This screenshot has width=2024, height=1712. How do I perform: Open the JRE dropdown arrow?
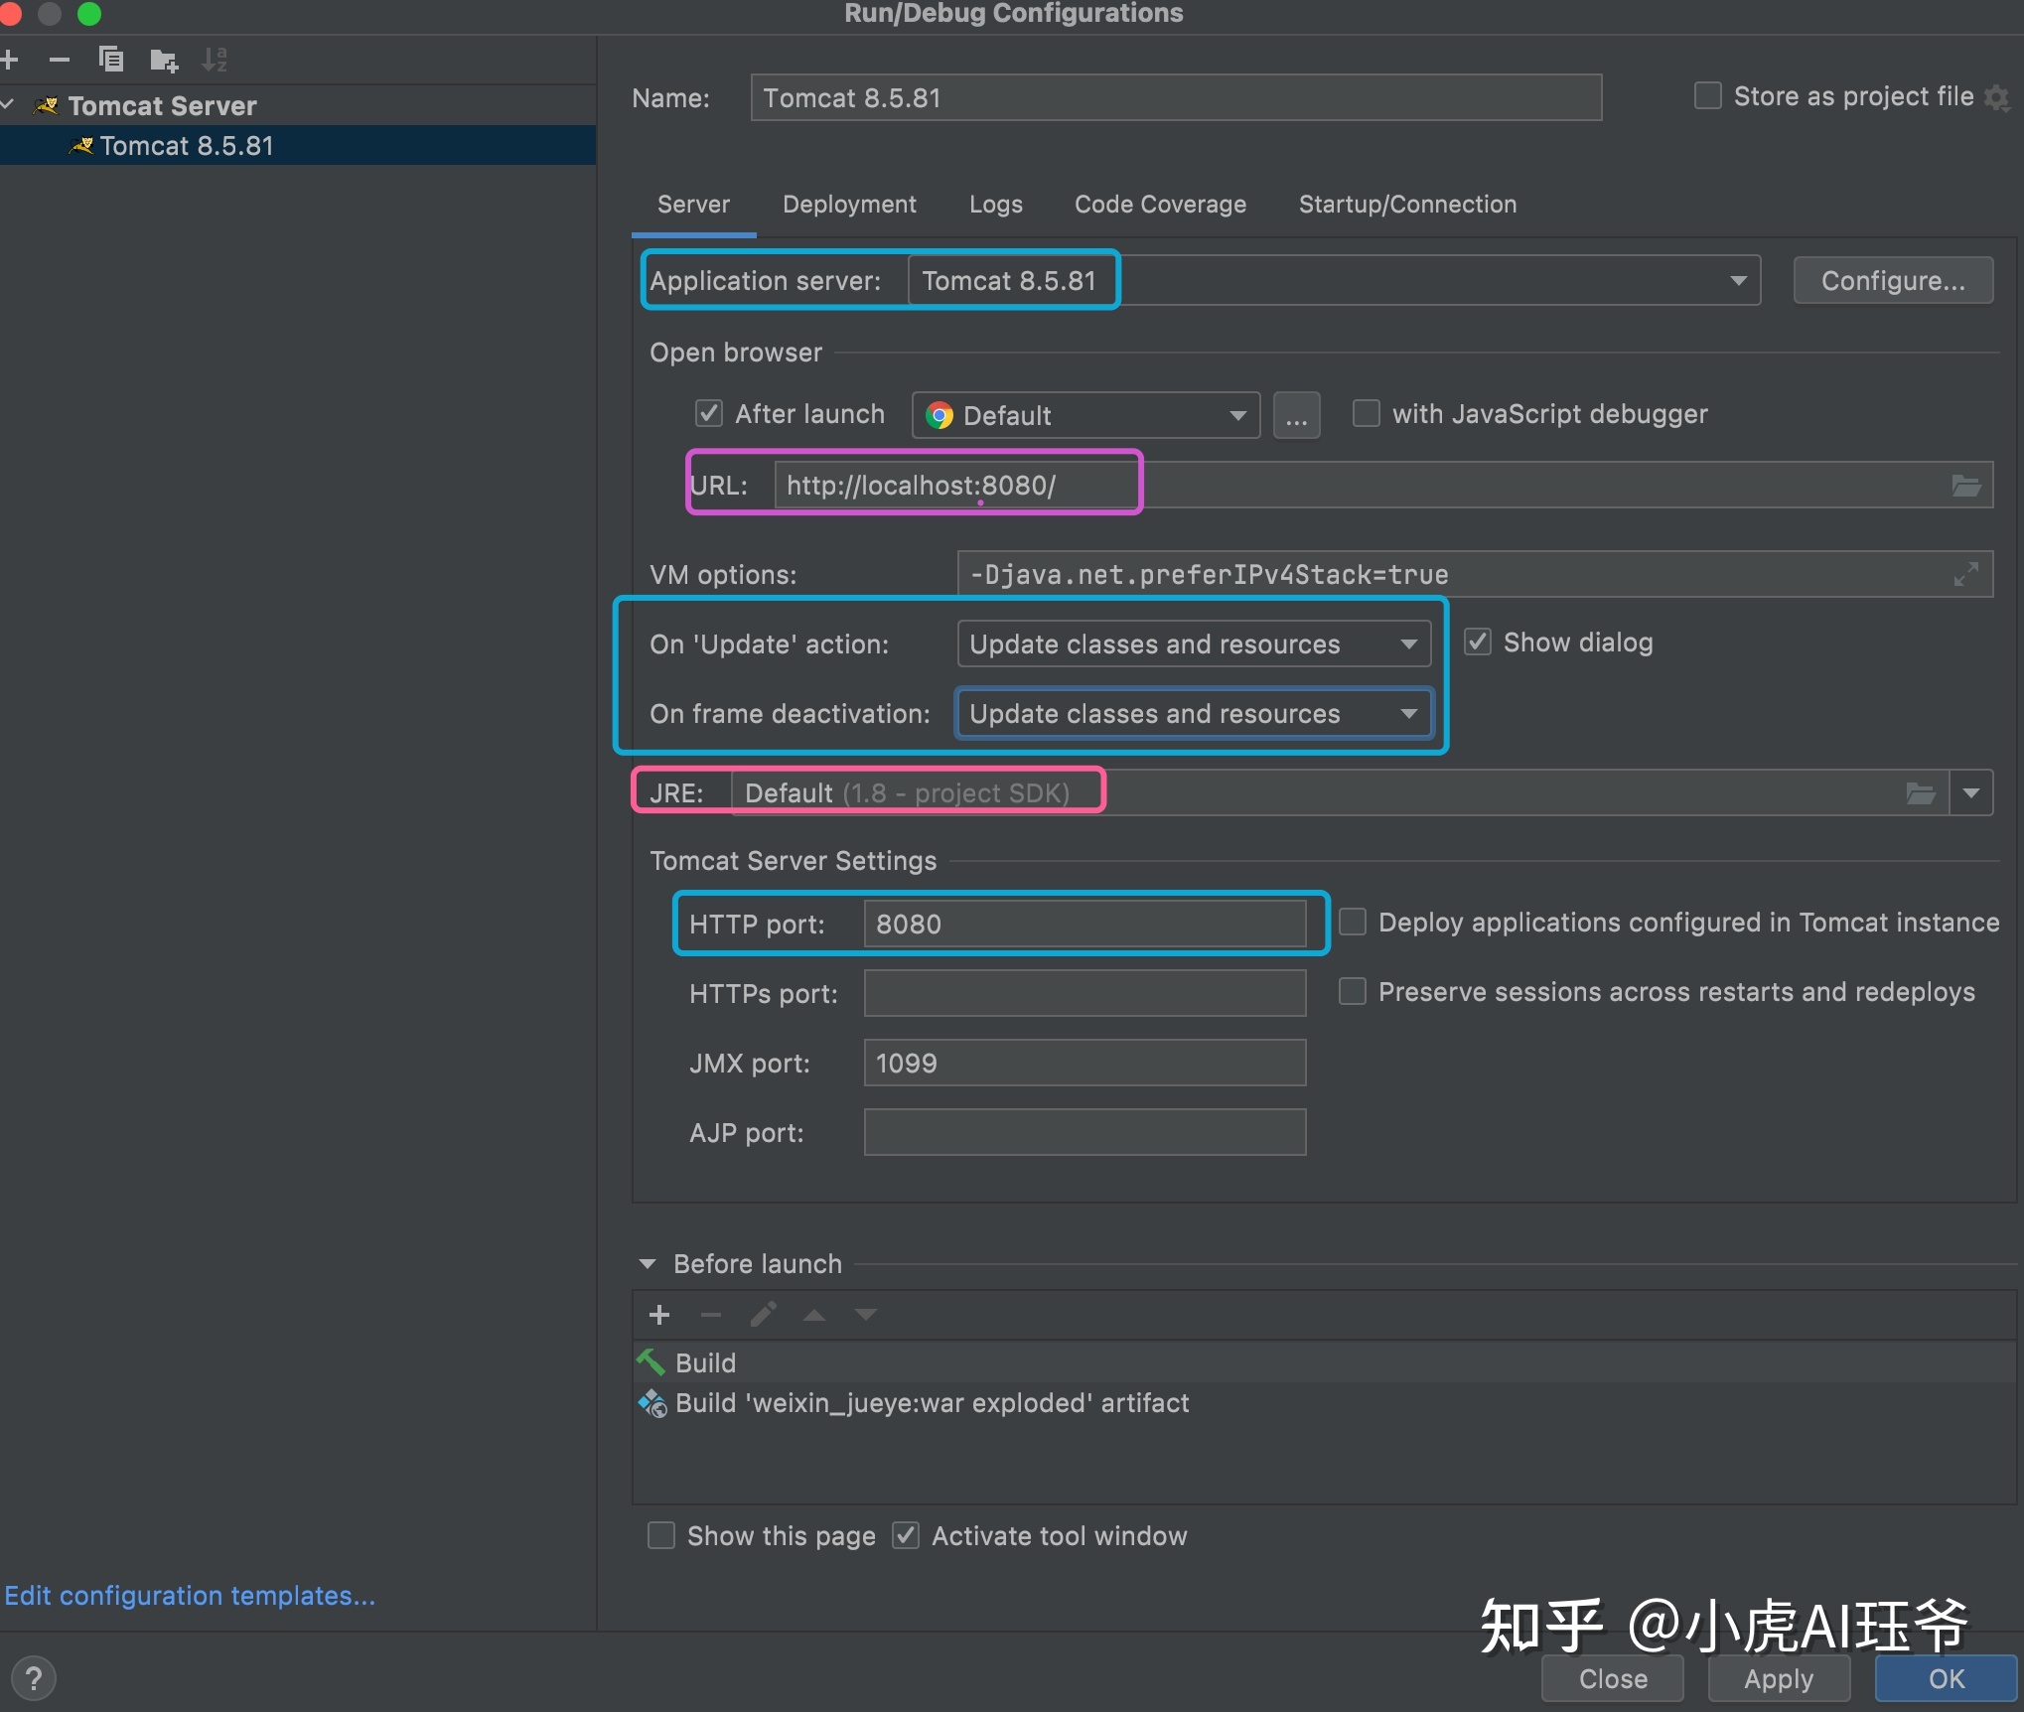click(1971, 792)
